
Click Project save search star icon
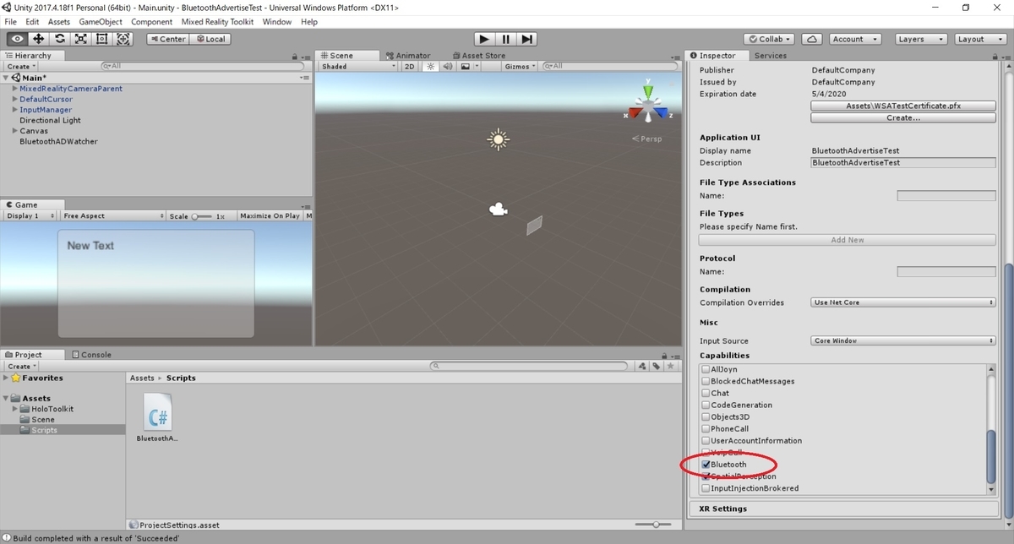(671, 367)
